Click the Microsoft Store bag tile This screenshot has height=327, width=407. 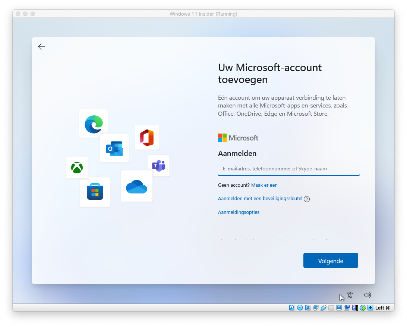pyautogui.click(x=95, y=192)
